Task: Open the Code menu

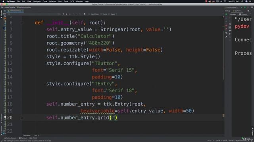Action: coord(45,1)
